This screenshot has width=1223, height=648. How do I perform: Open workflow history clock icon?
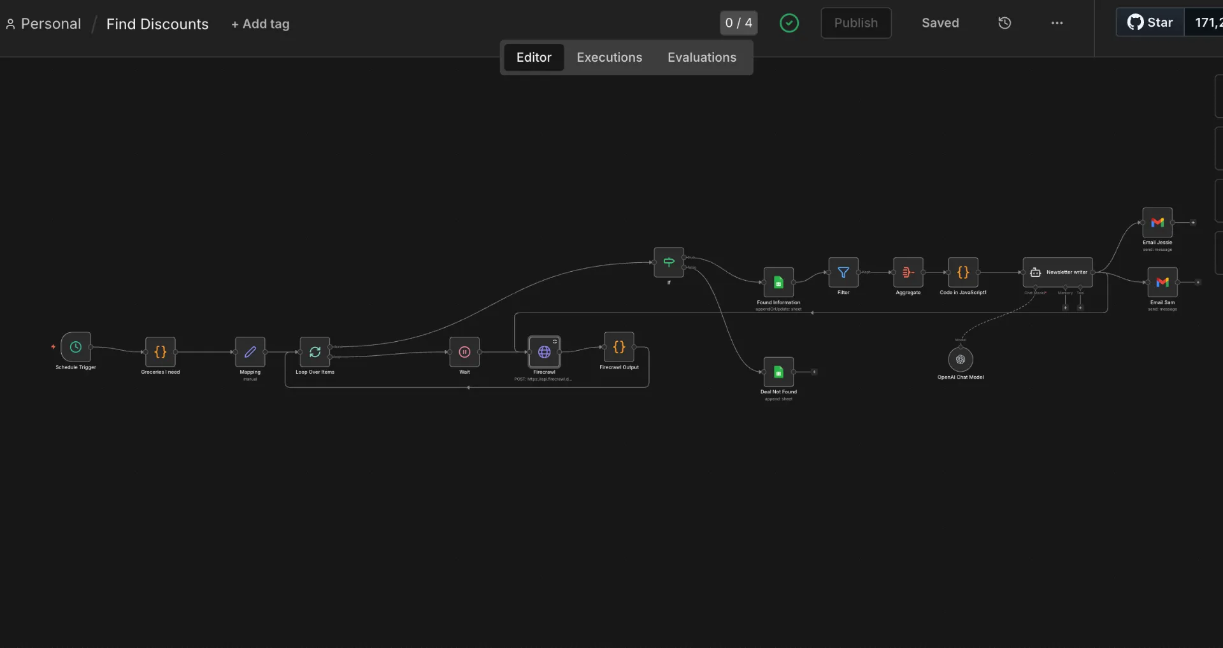point(1005,23)
